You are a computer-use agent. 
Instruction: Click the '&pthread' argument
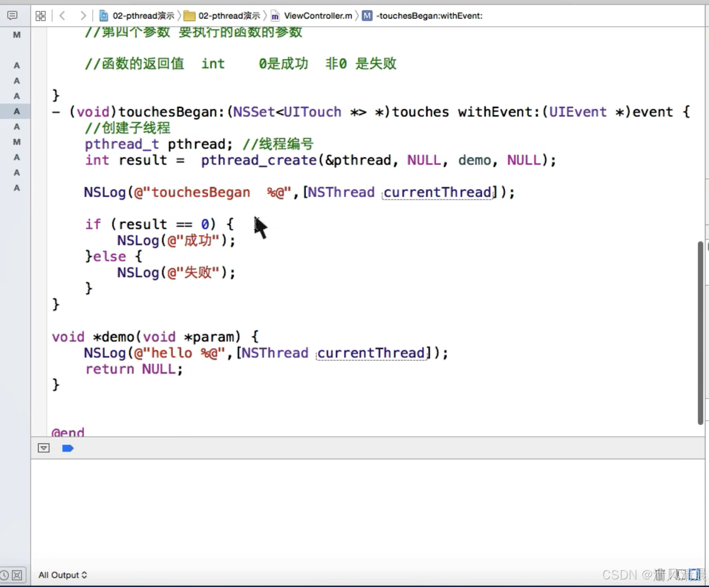tap(358, 160)
